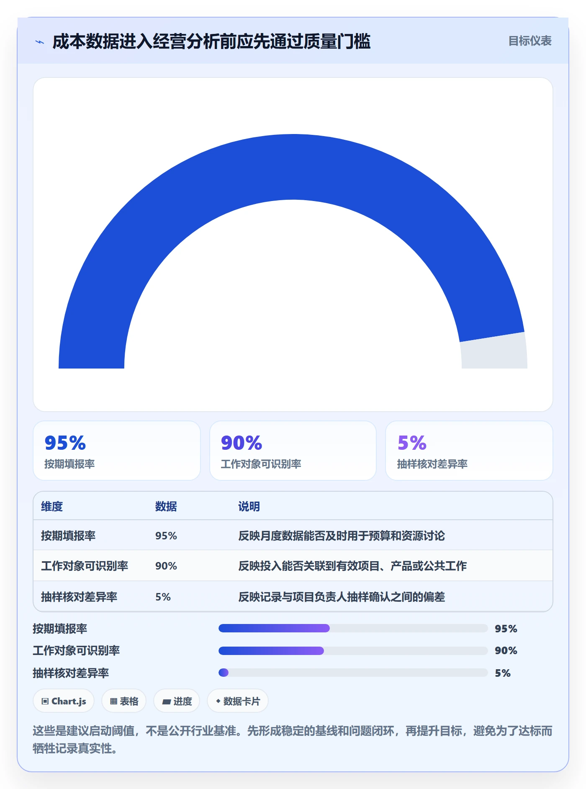Click 抽样核对差异率 cell in table
The image size is (586, 789).
click(x=79, y=597)
